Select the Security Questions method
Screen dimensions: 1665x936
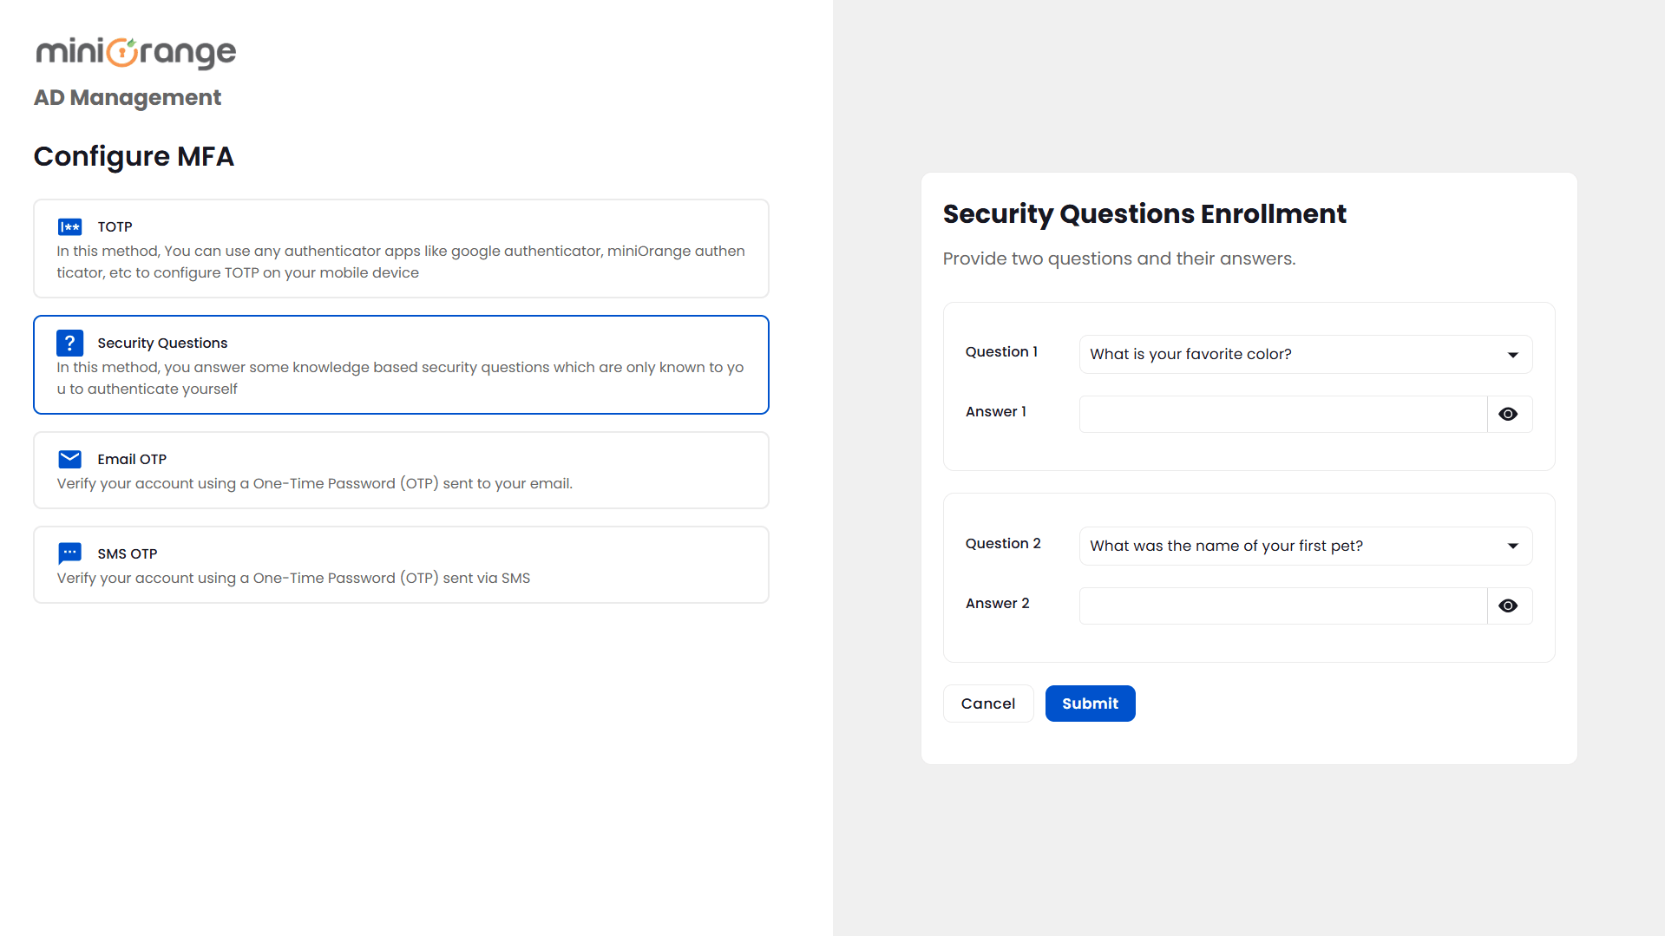pos(400,364)
